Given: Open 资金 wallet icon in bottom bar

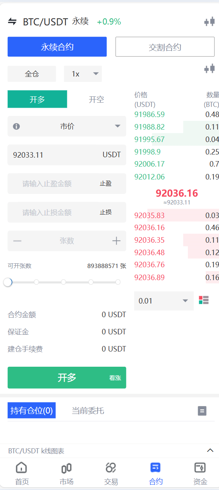Looking at the screenshot, I should 200,467.
